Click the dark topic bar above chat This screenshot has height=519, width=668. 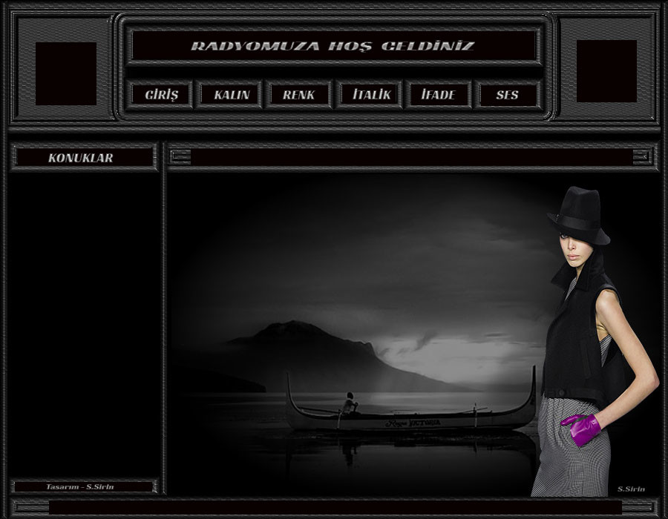point(412,156)
